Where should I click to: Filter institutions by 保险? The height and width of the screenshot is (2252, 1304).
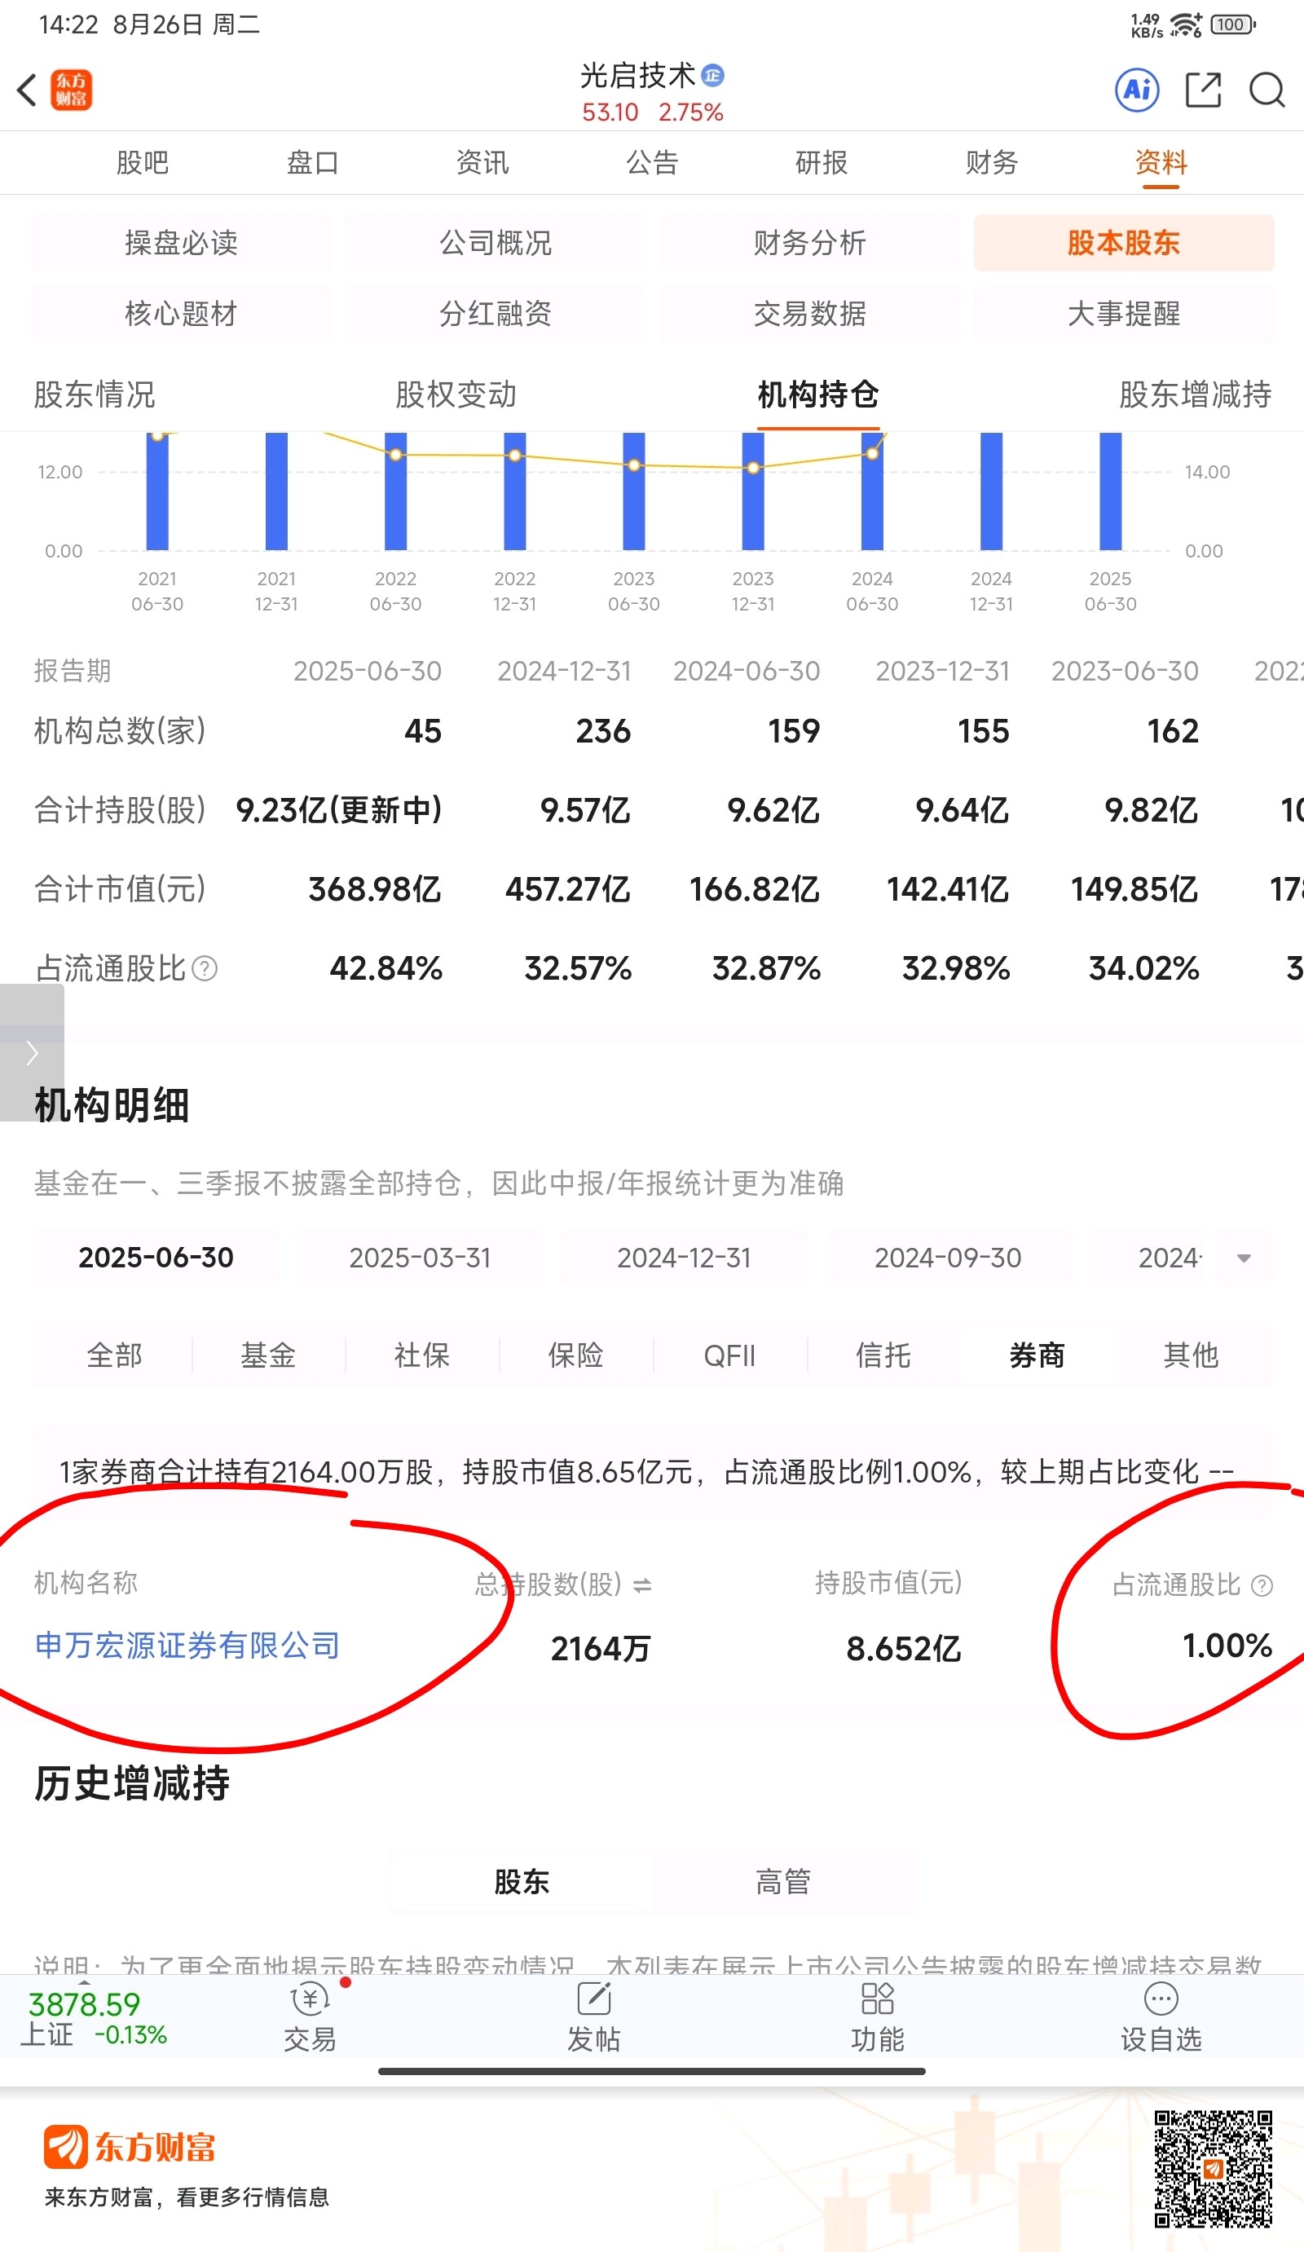click(575, 1355)
